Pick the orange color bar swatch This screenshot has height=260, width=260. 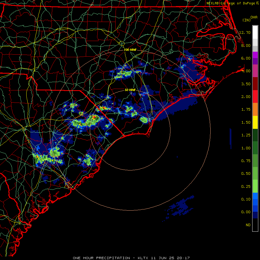[255, 109]
